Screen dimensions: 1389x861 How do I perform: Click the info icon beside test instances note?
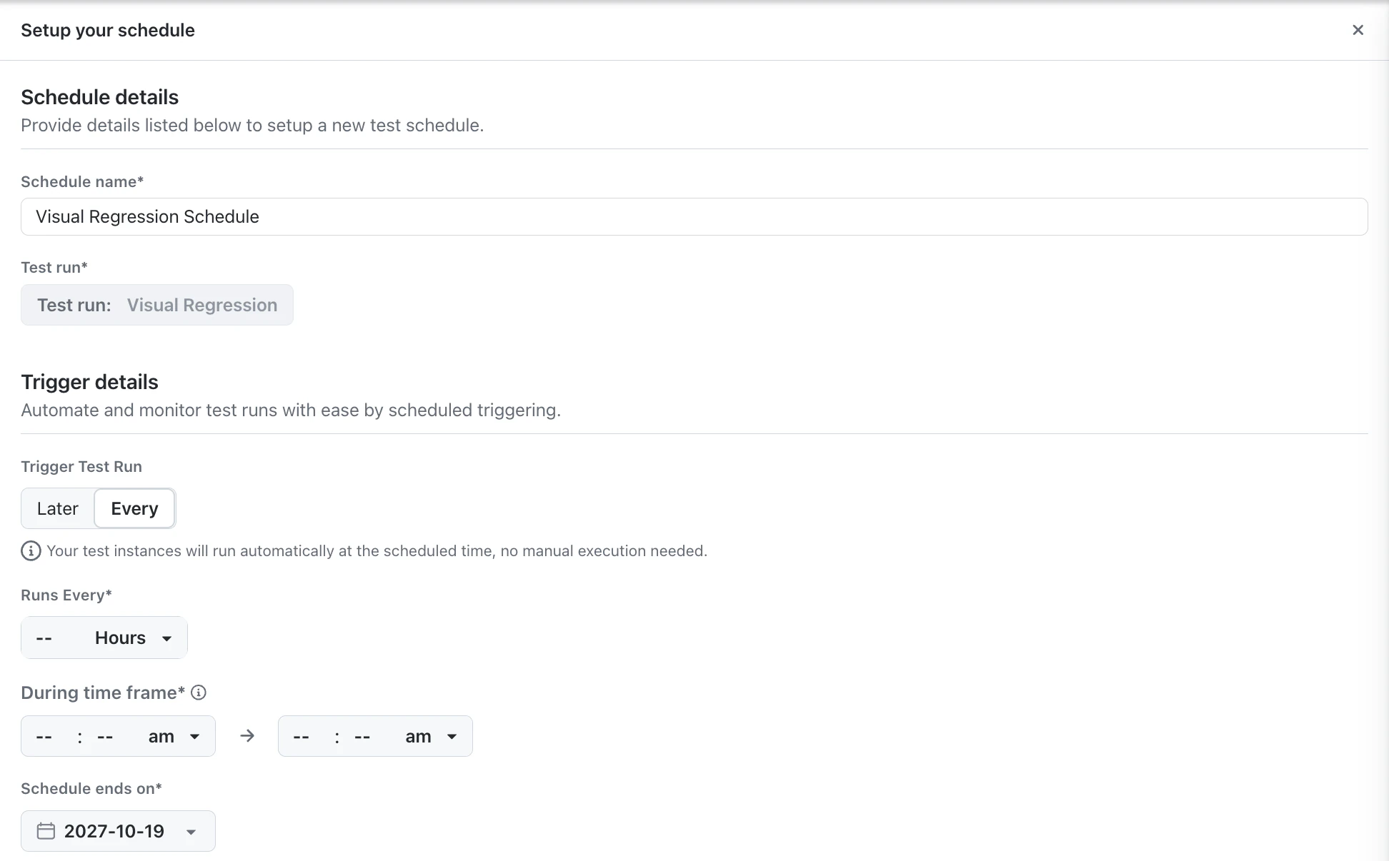point(31,551)
